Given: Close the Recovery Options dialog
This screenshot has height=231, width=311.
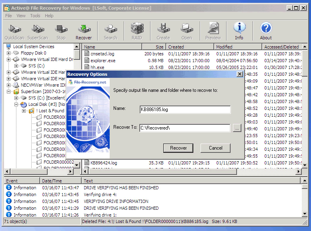Looking at the screenshot, I should point(240,74).
